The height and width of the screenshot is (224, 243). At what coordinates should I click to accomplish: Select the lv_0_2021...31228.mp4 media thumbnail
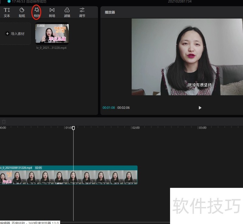pyautogui.click(x=52, y=34)
